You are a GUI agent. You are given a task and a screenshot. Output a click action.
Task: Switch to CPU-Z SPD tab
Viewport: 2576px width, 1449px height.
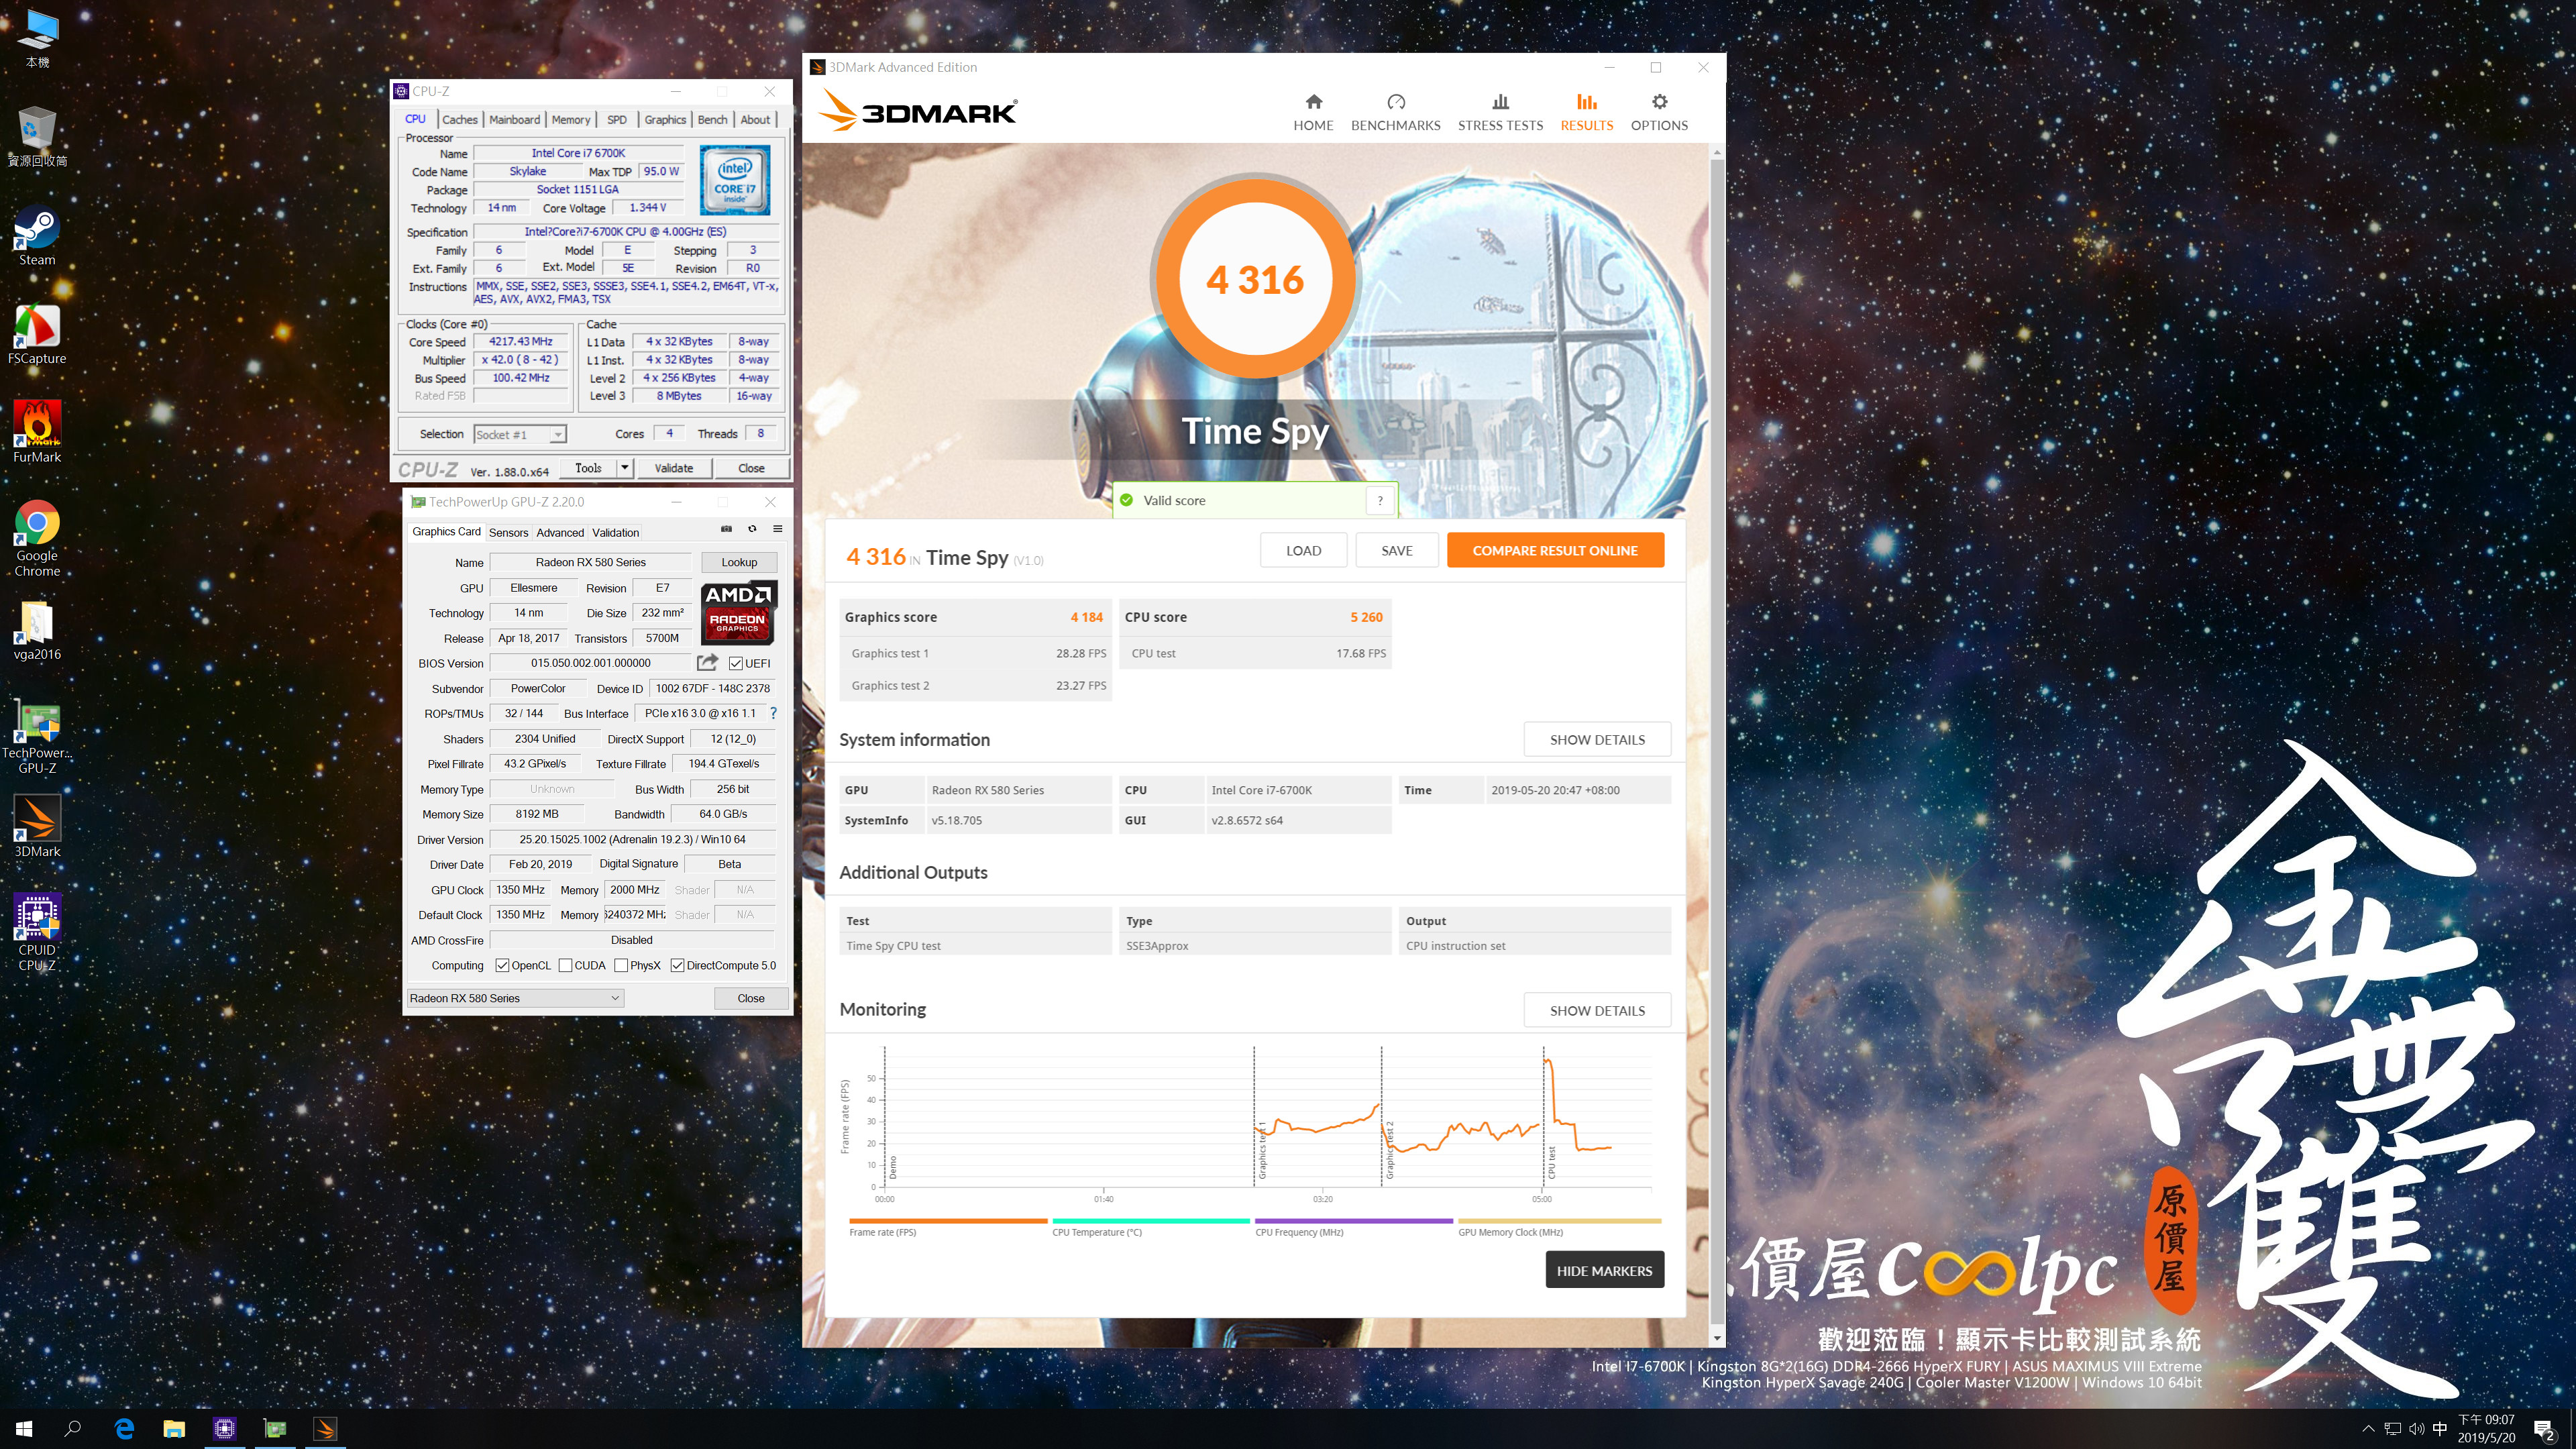[617, 119]
